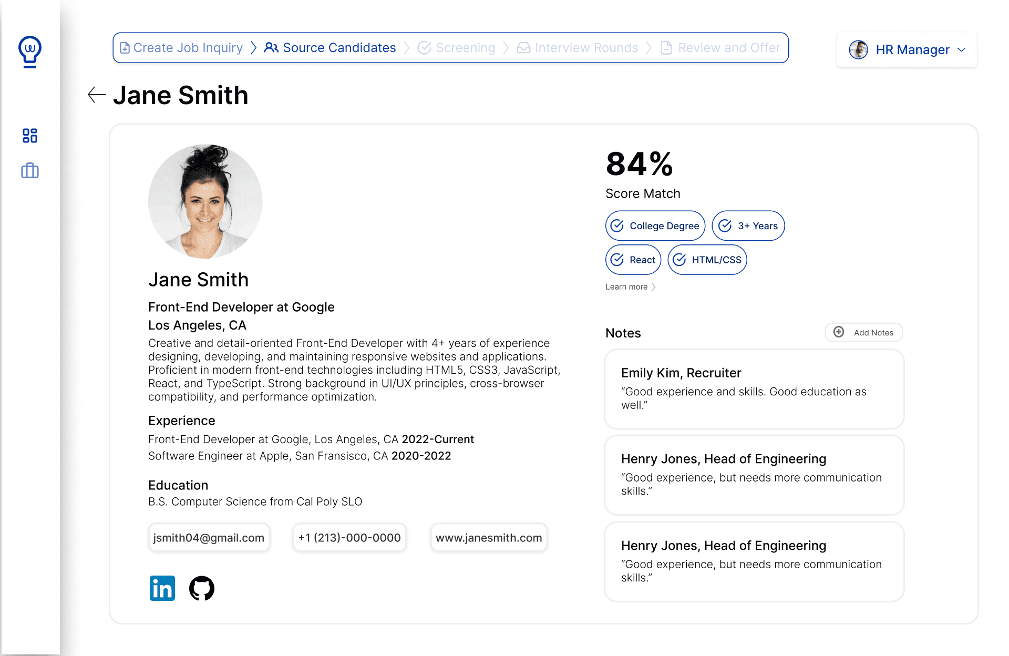Select the briefcase icon in sidebar

coord(30,170)
